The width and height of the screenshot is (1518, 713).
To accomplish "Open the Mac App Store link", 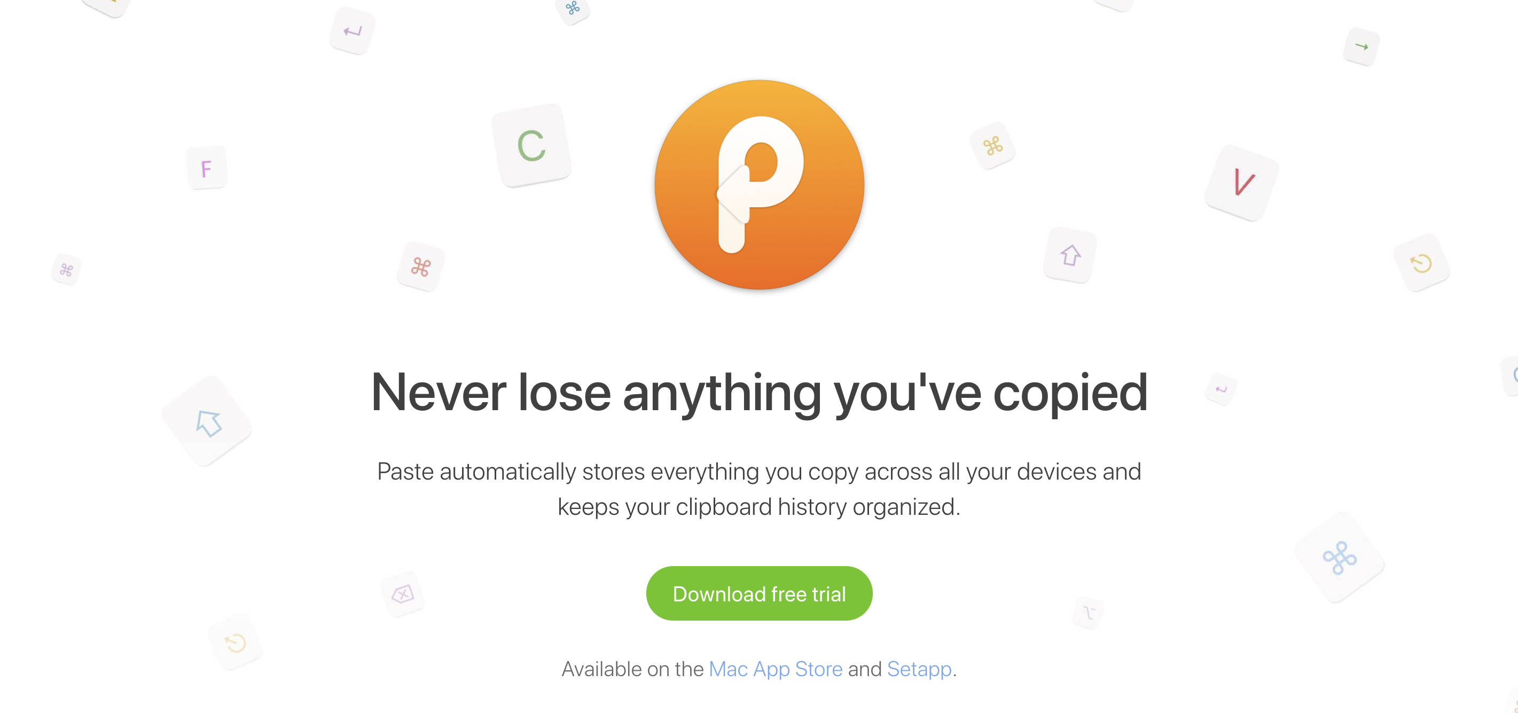I will coord(776,669).
